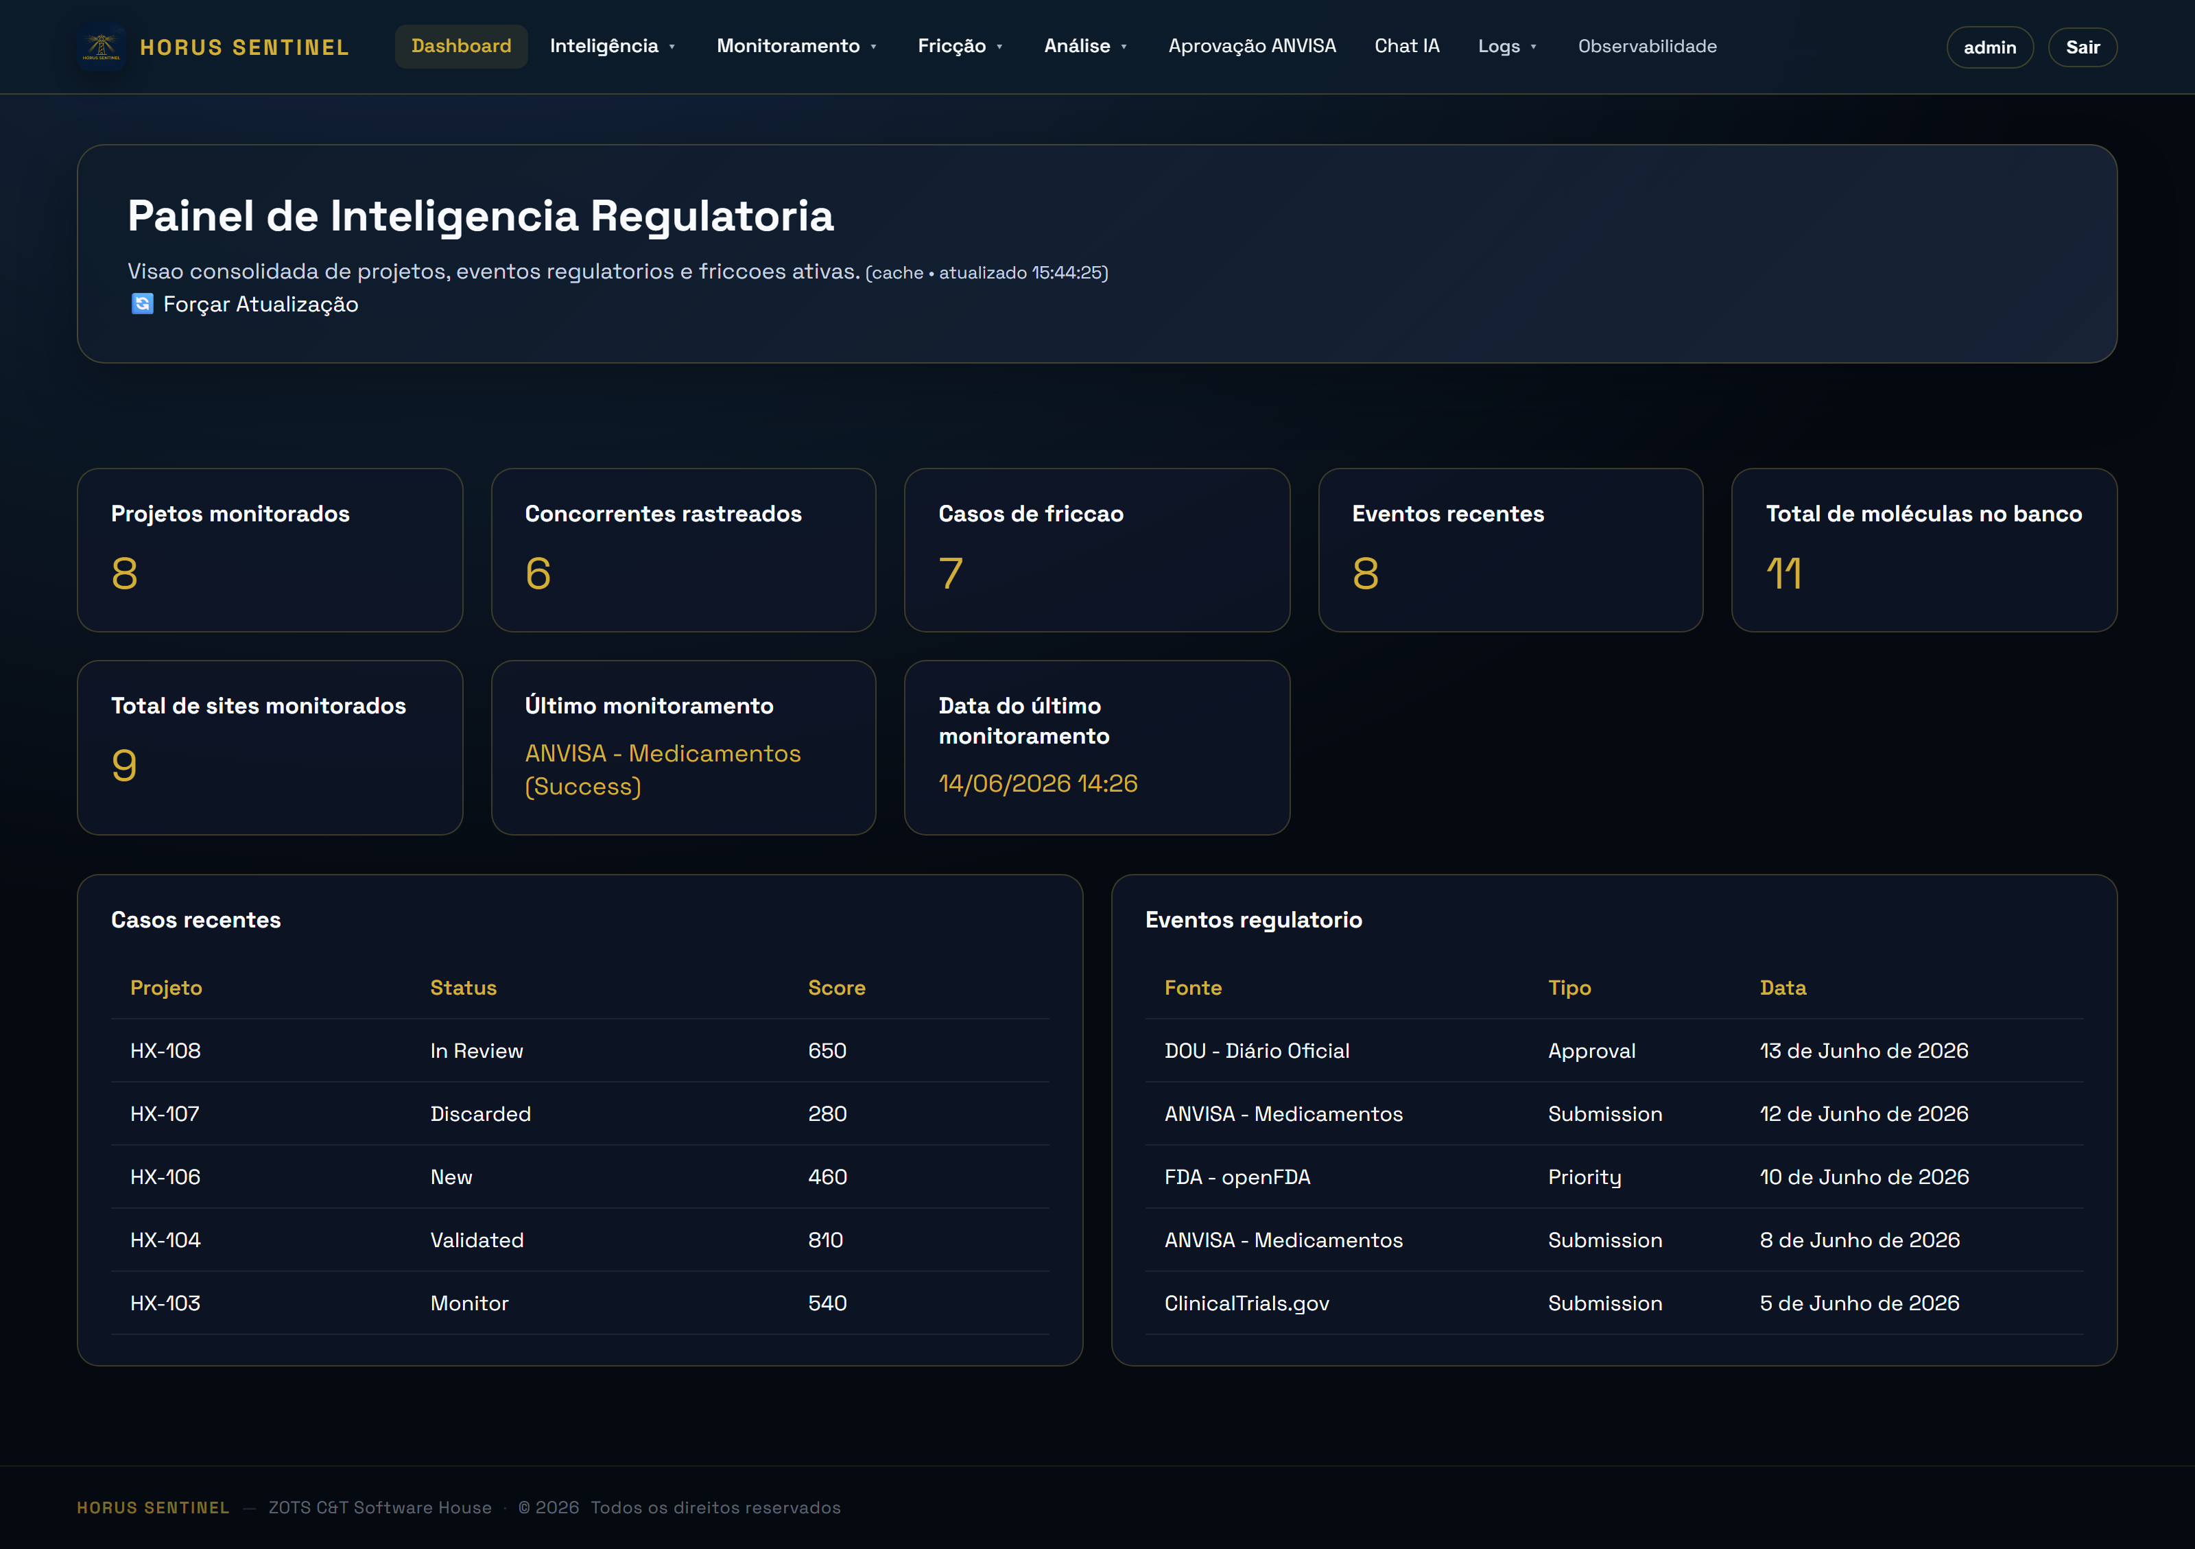Screen dimensions: 2195x1549
Task: Click the refresh icon beside Forçar Atualização
Action: pos(141,304)
